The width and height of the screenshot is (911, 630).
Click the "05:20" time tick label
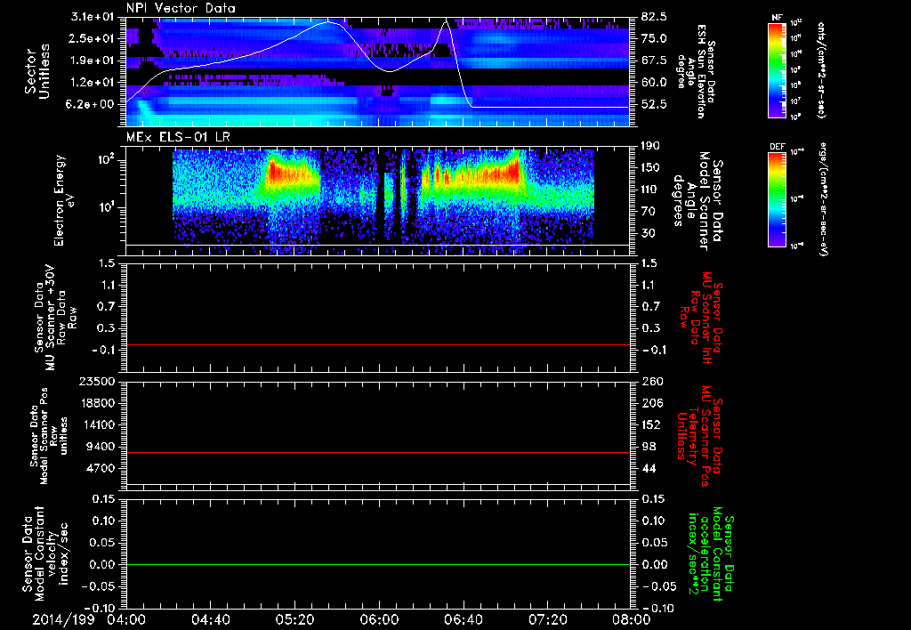(294, 619)
